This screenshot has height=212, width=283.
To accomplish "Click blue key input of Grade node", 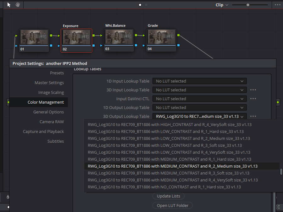I will coord(144,45).
